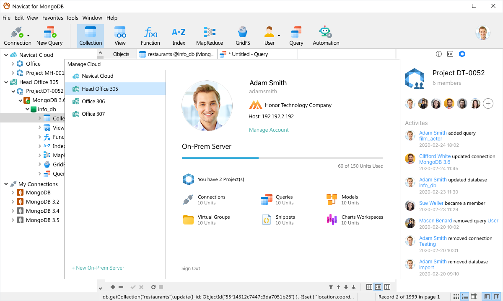Expand bottom bar chevron dropdown
The height and width of the screenshot is (301, 503).
coord(101,288)
